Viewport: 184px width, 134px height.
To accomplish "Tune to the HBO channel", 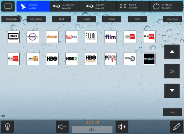I will 52,59.
